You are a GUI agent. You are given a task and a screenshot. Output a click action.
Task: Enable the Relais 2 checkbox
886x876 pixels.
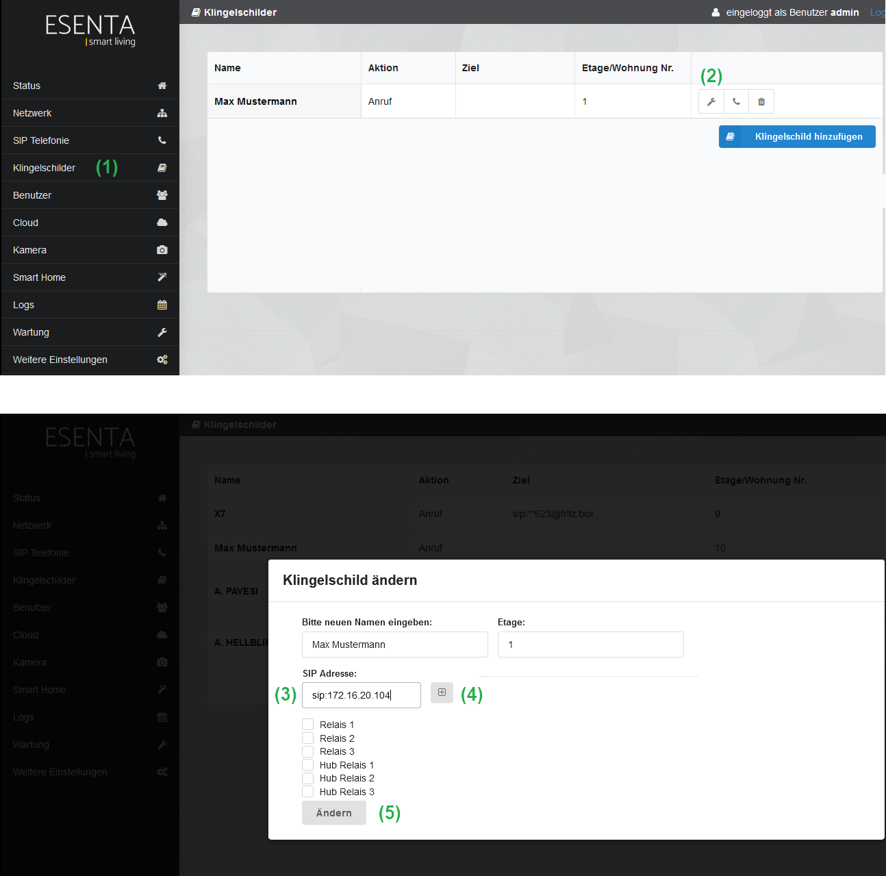tap(308, 738)
